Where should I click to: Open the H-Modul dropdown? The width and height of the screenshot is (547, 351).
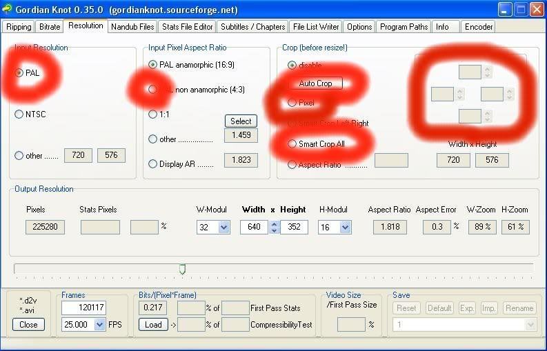click(x=345, y=227)
